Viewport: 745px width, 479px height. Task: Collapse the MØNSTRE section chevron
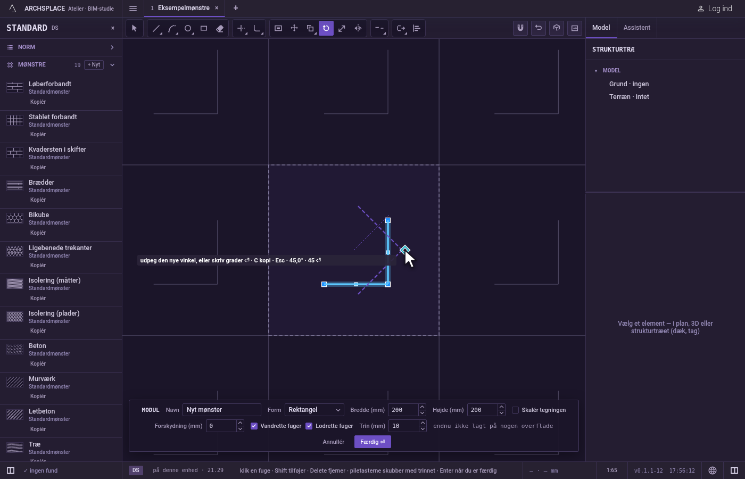(x=112, y=65)
